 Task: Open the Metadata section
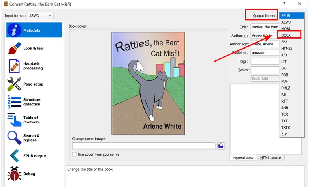[x=34, y=30]
